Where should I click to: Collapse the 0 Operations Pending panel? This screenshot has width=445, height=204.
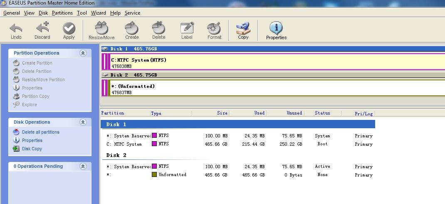83,167
